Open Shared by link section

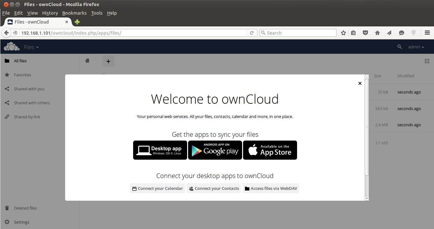(x=40, y=117)
